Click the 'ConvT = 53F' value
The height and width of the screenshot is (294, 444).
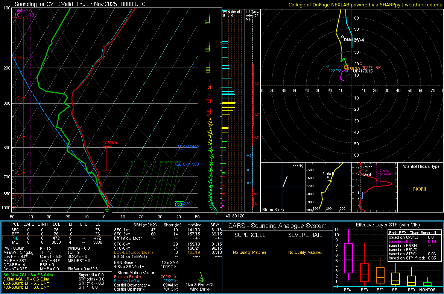point(51,256)
